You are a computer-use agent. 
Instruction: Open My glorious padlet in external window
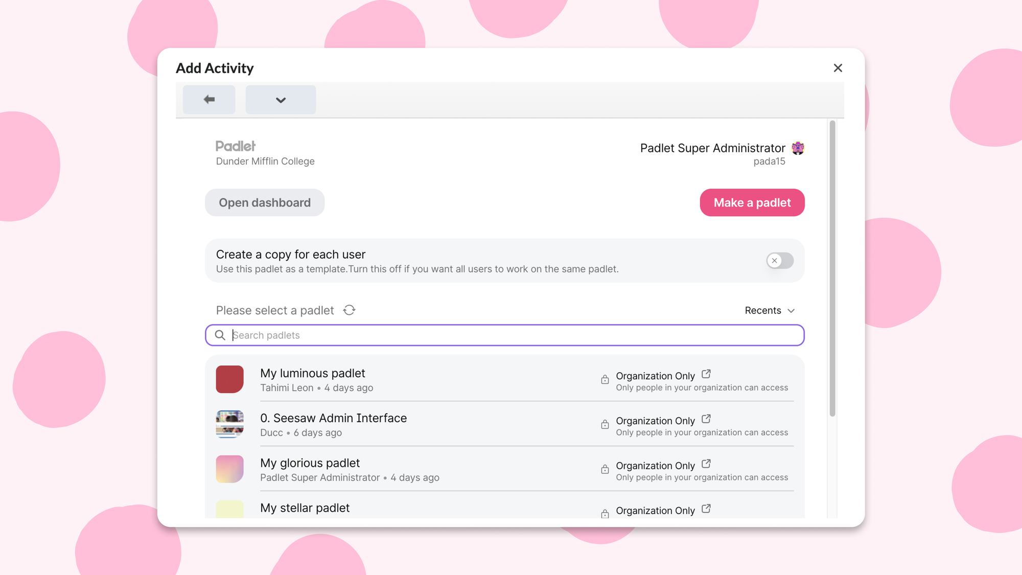[706, 464]
